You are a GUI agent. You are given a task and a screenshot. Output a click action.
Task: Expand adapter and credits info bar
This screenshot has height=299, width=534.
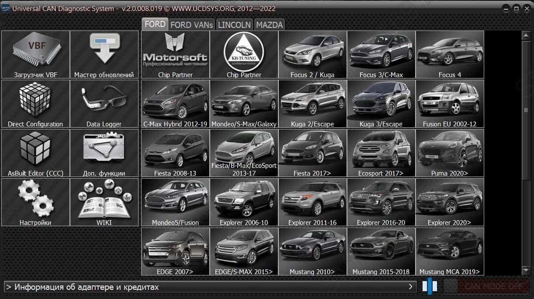[x=210, y=287]
